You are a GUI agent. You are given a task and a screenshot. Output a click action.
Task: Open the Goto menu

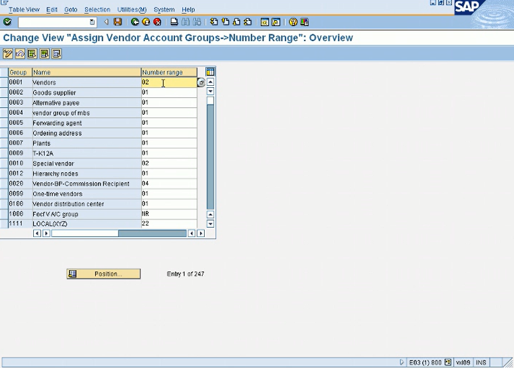click(71, 9)
